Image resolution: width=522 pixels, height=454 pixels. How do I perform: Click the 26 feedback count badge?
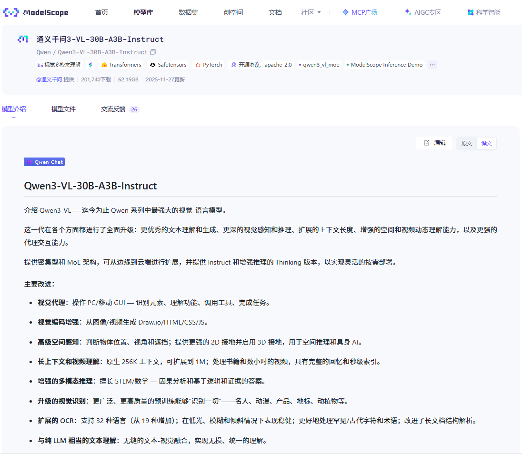coord(134,109)
